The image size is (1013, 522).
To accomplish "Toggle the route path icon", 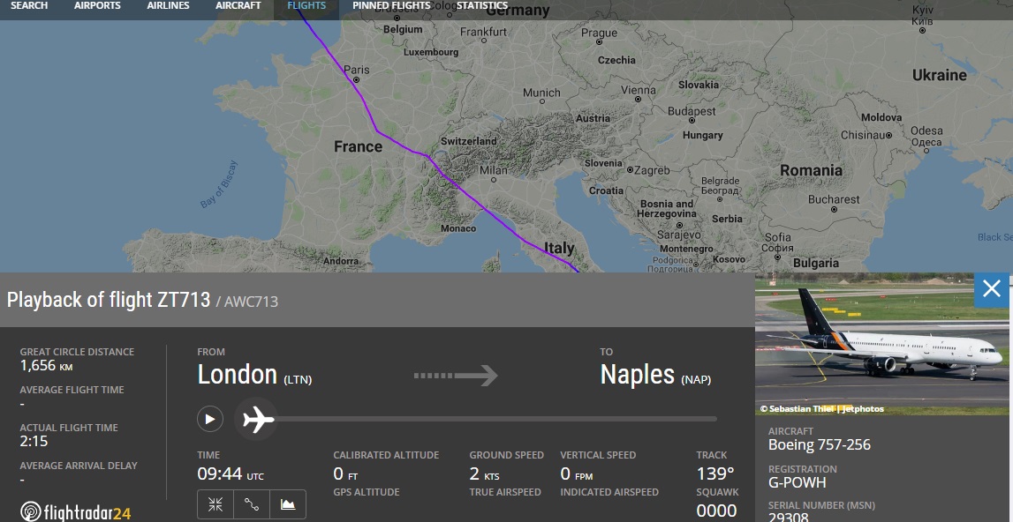I will click(x=252, y=504).
